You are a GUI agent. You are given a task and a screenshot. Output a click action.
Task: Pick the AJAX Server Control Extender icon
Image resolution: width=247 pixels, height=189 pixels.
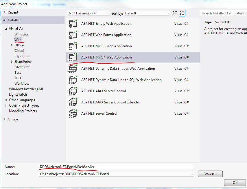(x=73, y=102)
